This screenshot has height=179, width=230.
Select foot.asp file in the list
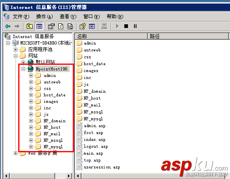coord(93,133)
